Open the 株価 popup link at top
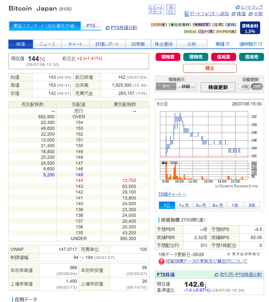 tap(241, 14)
